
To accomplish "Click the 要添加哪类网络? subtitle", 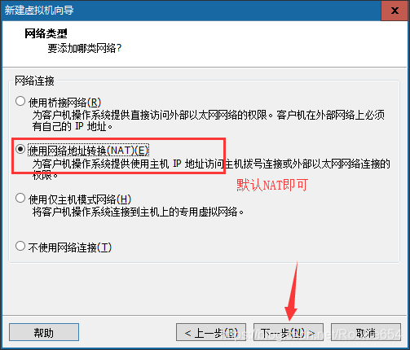I will coord(85,49).
